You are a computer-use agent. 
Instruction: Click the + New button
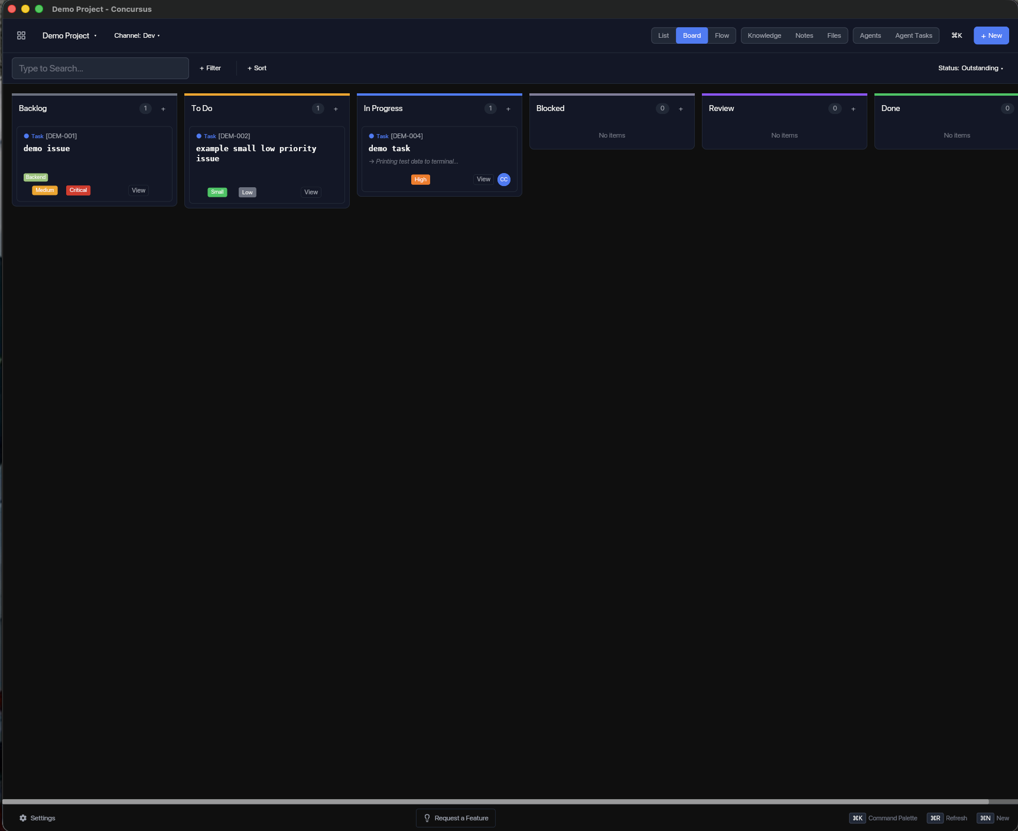tap(991, 35)
